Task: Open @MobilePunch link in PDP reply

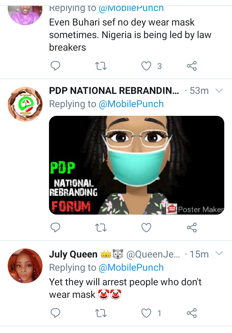Action: pyautogui.click(x=131, y=104)
